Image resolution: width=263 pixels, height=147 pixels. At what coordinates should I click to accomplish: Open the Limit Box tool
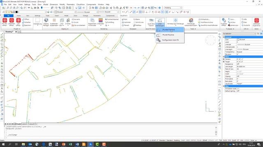tap(62, 22)
